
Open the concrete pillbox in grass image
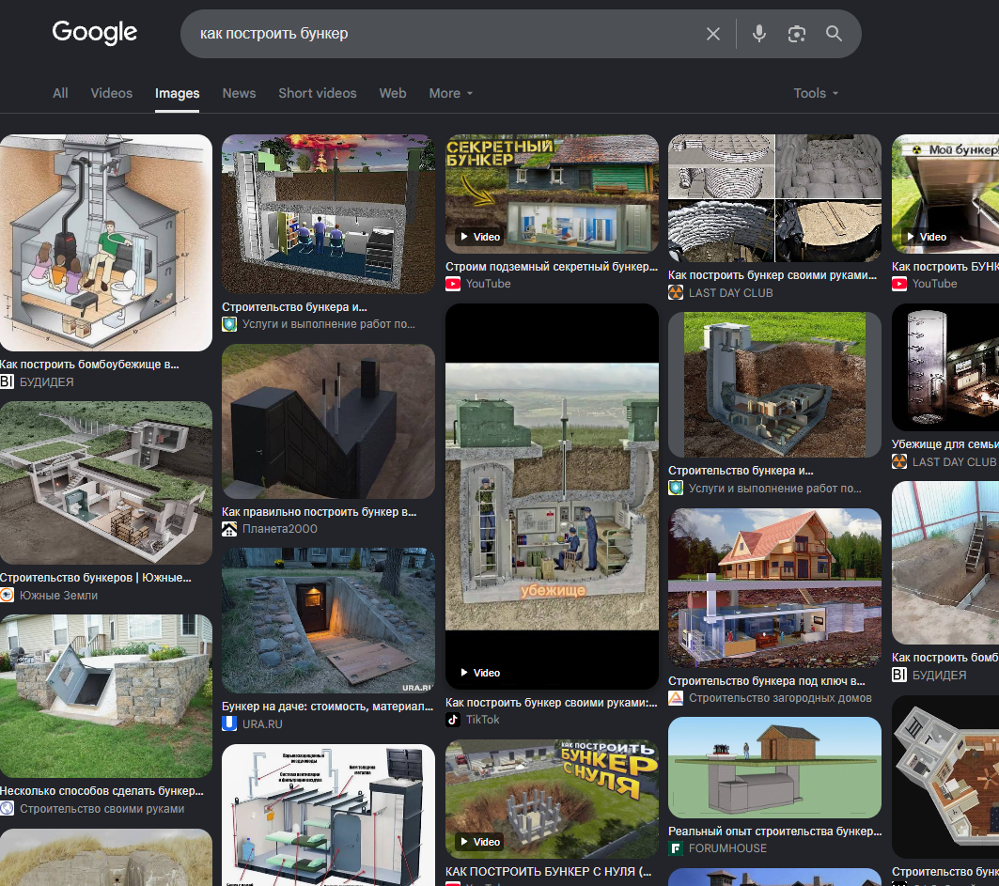tap(106, 857)
